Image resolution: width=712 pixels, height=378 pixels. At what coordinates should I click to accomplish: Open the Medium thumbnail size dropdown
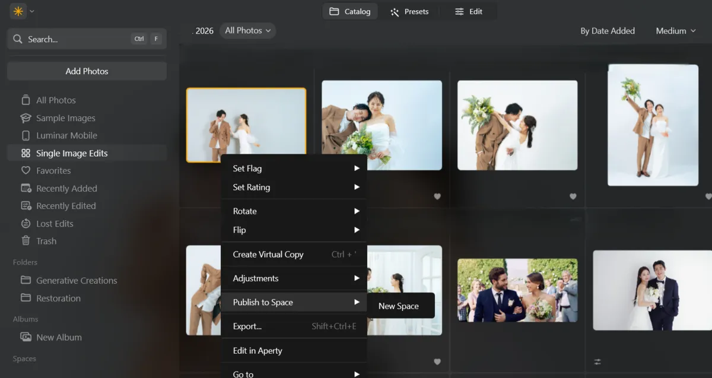(675, 30)
